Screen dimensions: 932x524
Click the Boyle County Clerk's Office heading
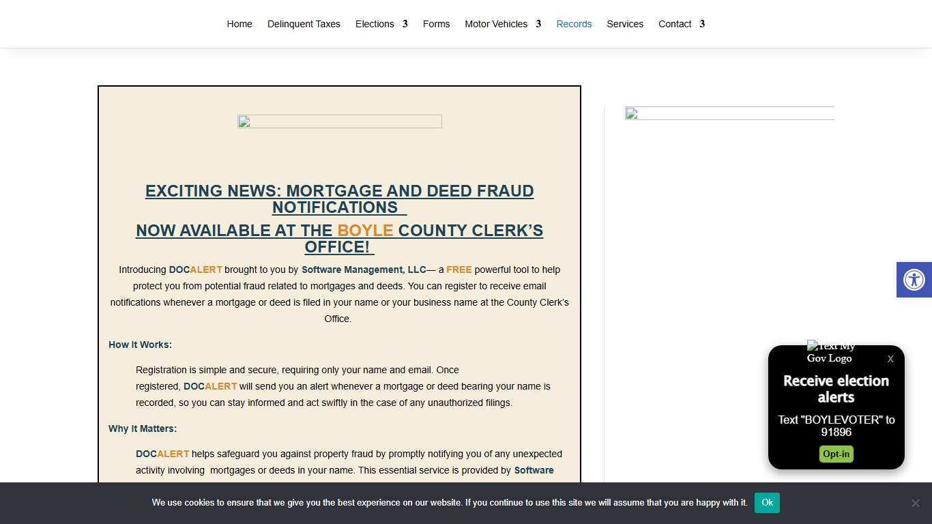[x=339, y=239]
